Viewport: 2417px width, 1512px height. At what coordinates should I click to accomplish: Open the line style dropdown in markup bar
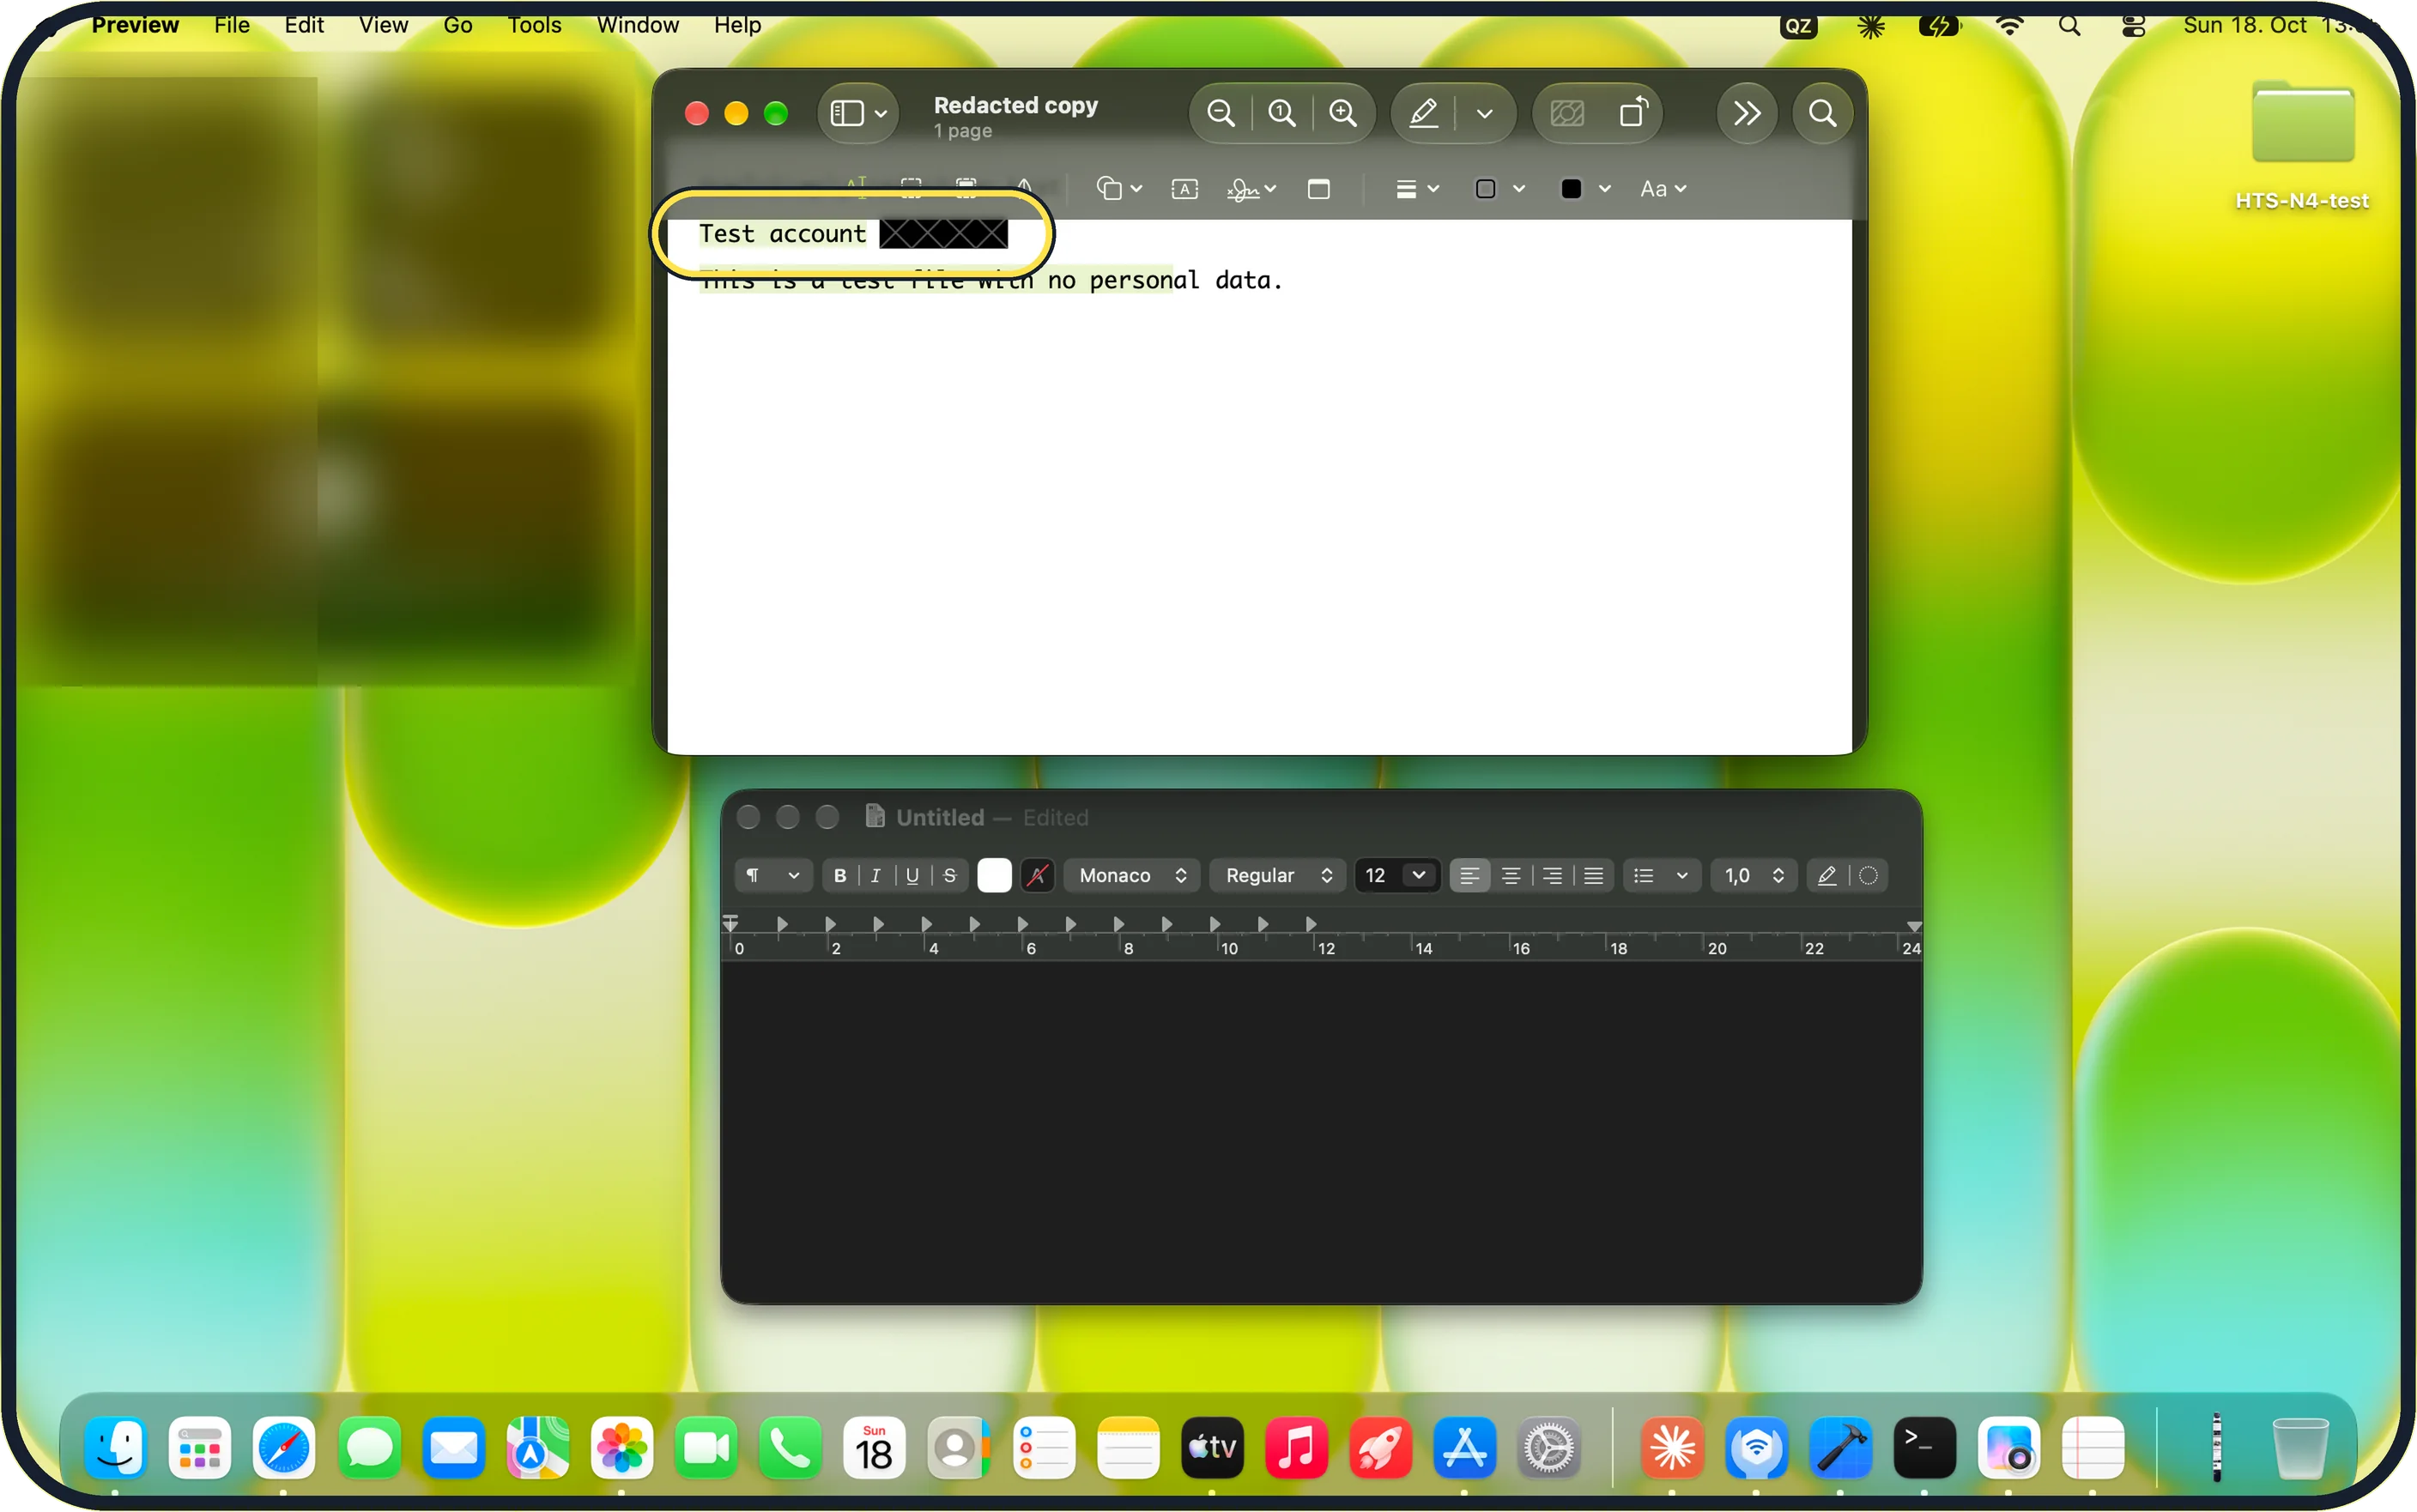click(1416, 189)
